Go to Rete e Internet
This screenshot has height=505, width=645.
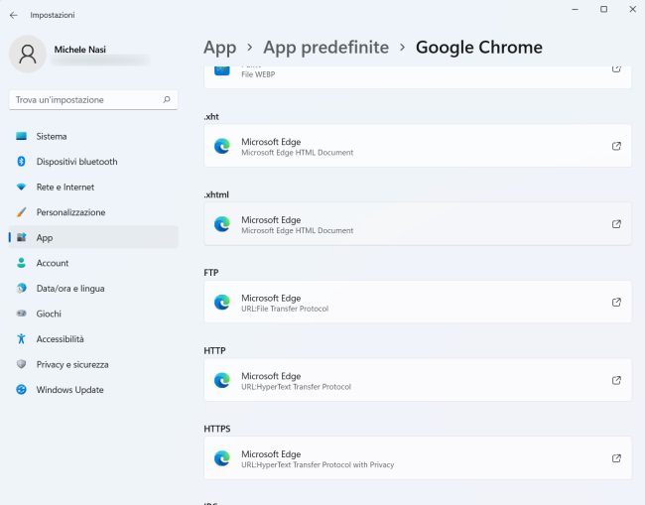point(93,188)
